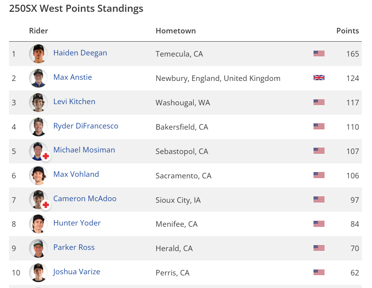Click Max Vohland's rider headshot

pos(38,175)
